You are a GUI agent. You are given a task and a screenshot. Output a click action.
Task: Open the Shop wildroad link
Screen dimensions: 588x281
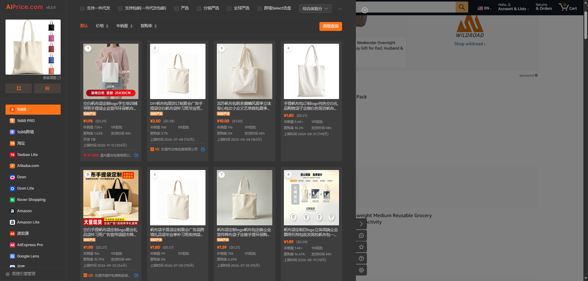tap(470, 44)
